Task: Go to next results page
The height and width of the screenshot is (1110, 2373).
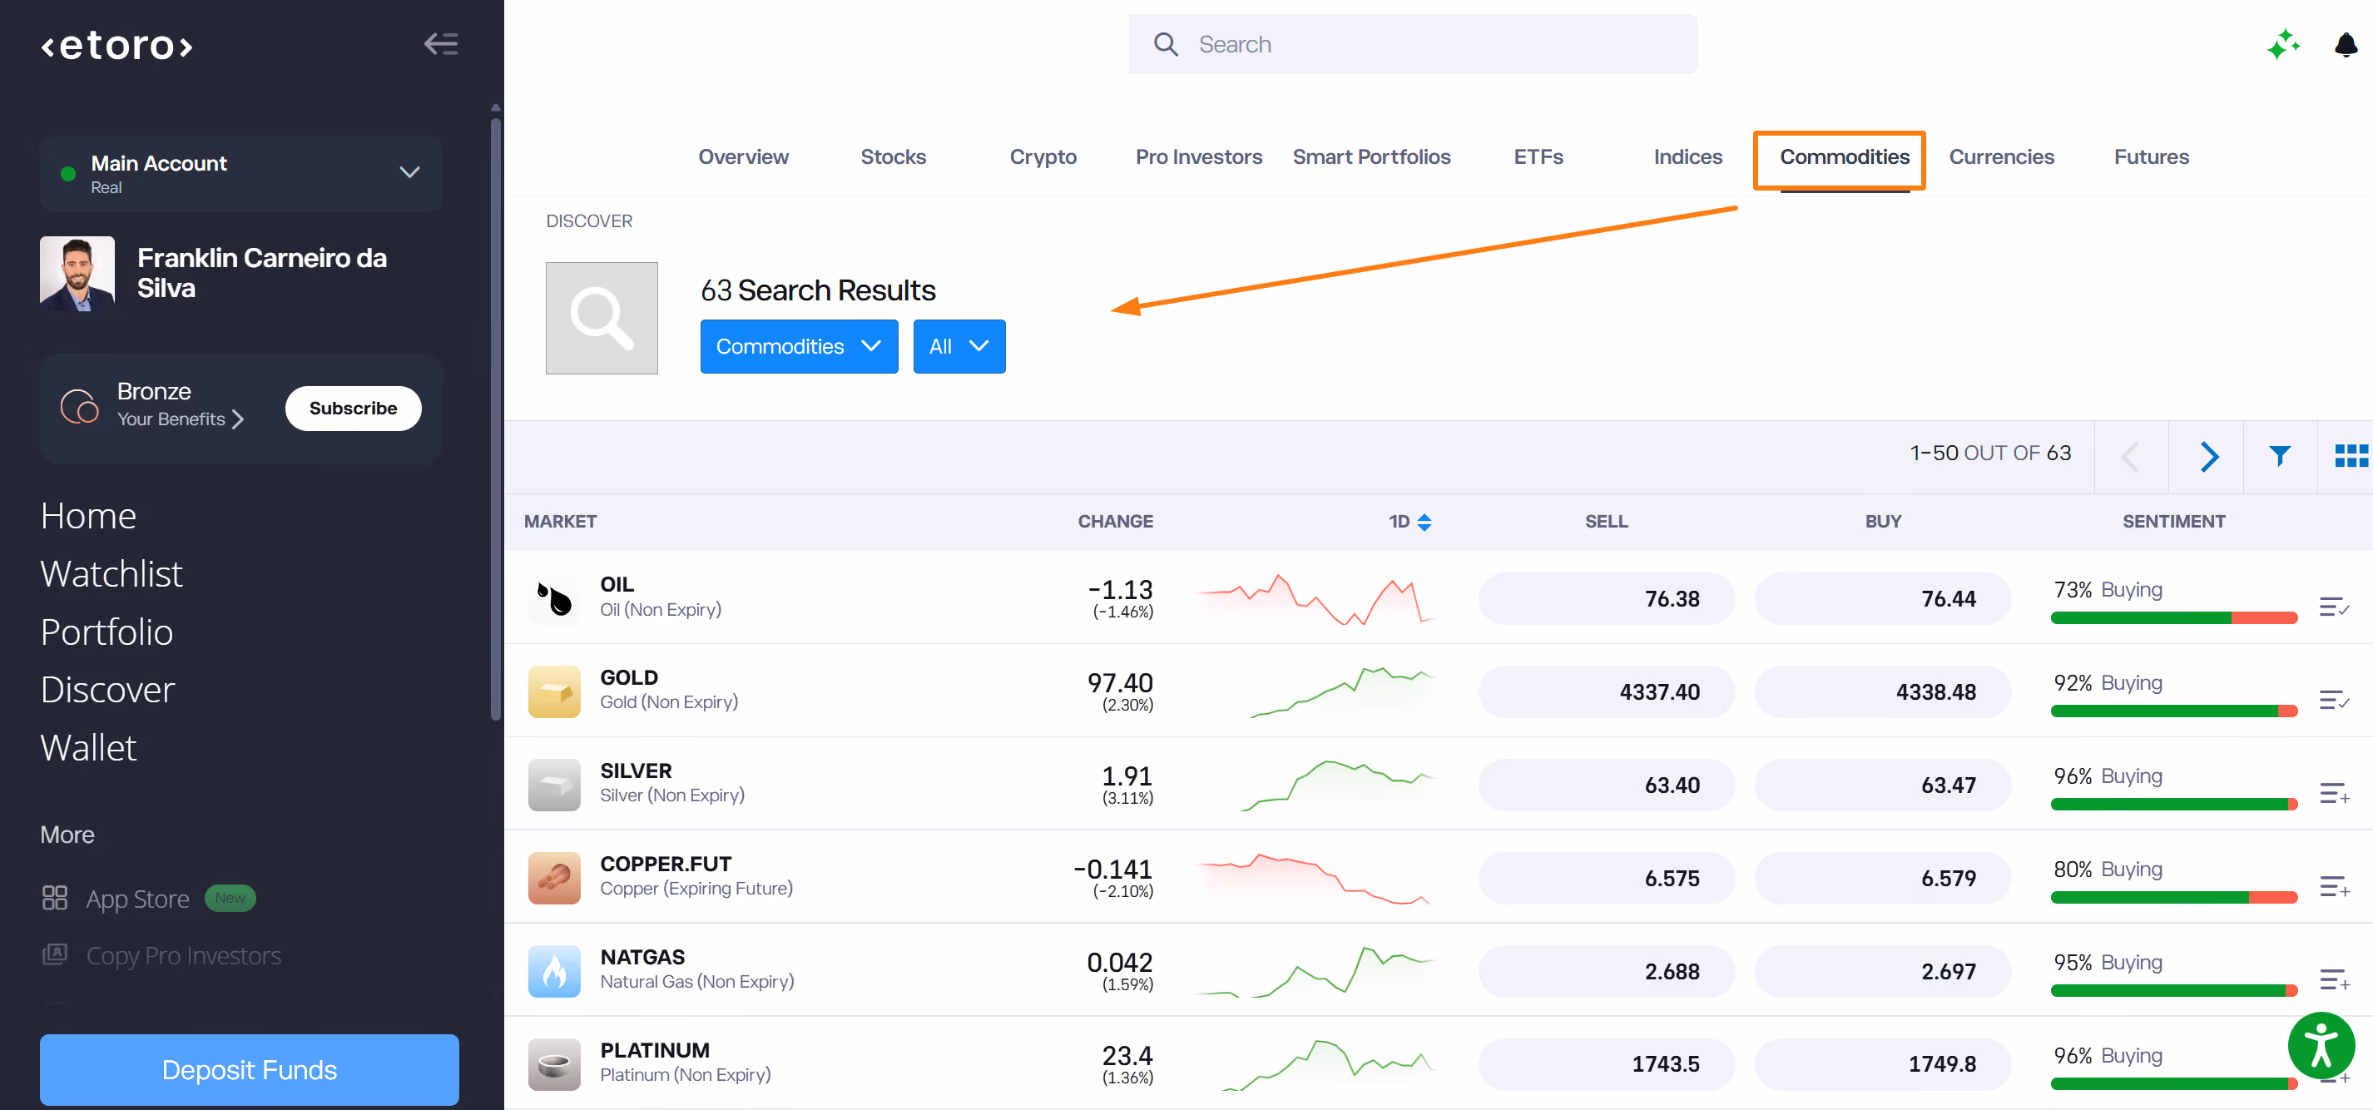Action: coord(2208,456)
